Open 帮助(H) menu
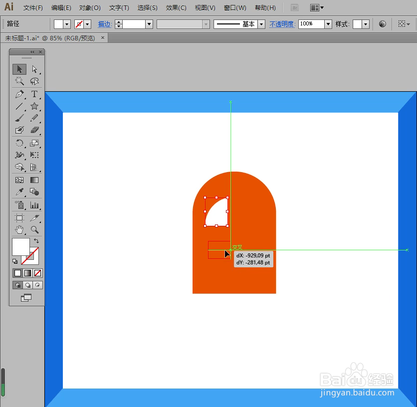The width and height of the screenshot is (417, 407). coord(265,7)
